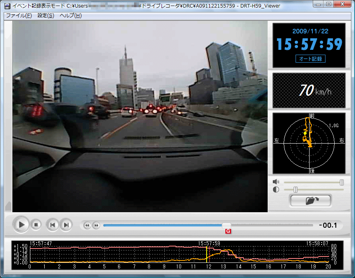This screenshot has width=355, height=278.
Task: Open the ヘルプ(H) menu
Action: pyautogui.click(x=71, y=16)
